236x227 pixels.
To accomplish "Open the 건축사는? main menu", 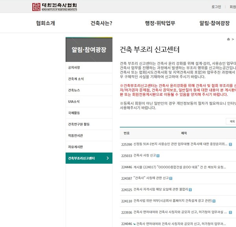I will 101,23.
